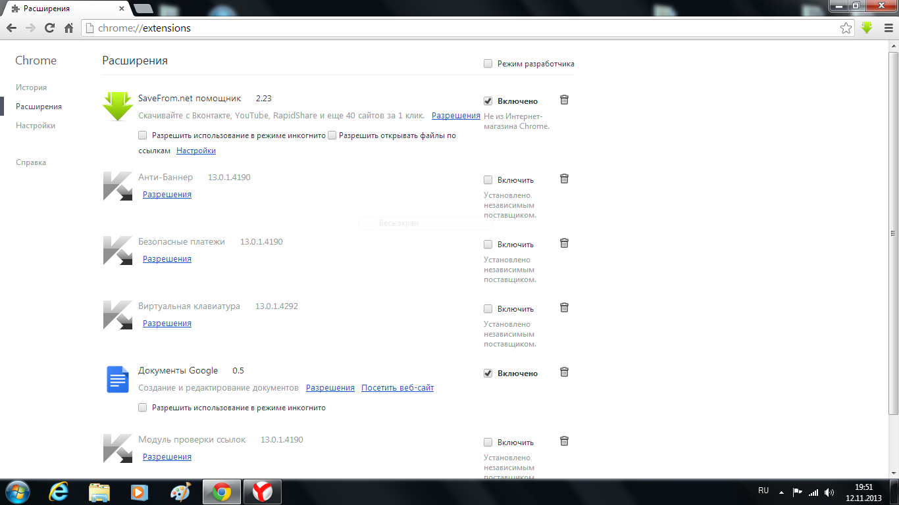View Разрешения for Виртуальная клавиатура
The height and width of the screenshot is (505, 899).
(x=167, y=324)
